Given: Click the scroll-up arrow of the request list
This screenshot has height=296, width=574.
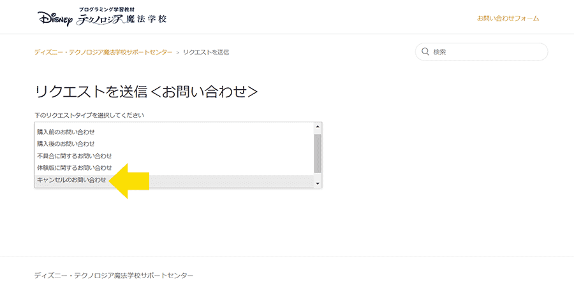Looking at the screenshot, I should pos(318,127).
